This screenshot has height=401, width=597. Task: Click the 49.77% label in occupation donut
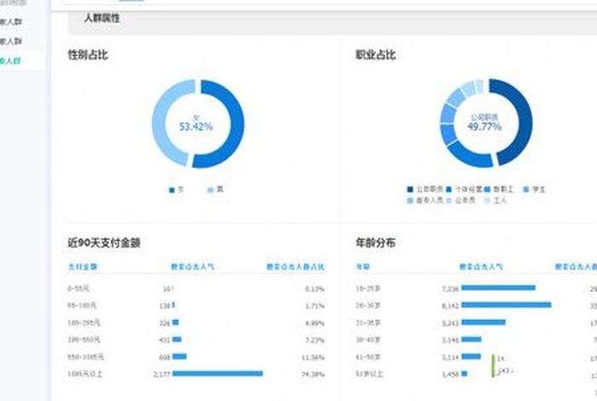click(484, 126)
